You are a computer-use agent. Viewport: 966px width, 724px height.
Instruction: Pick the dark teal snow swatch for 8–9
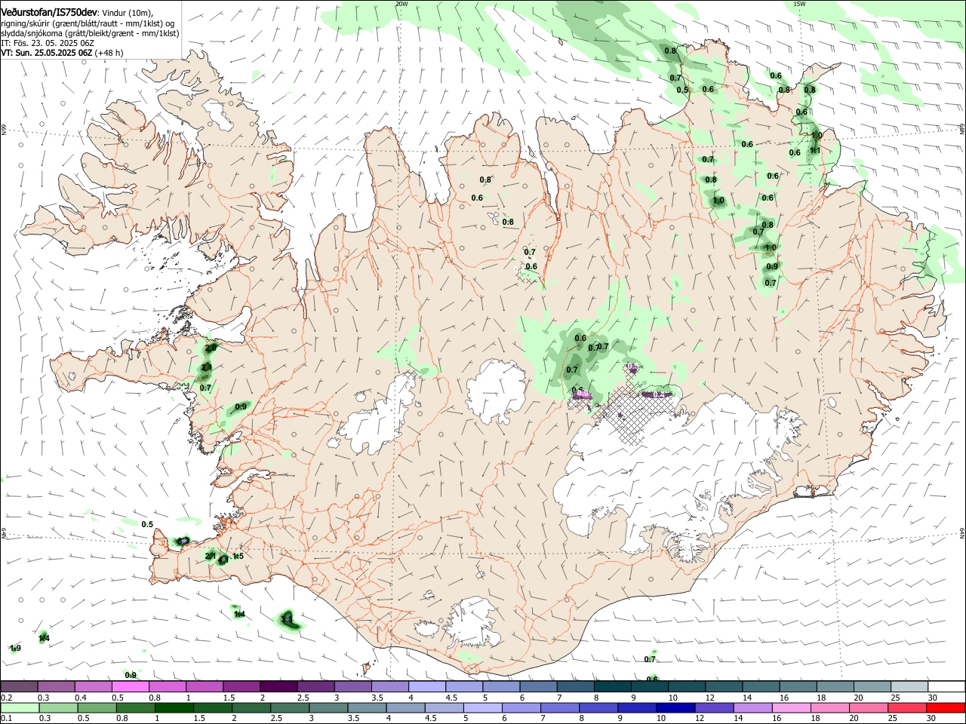613,686
